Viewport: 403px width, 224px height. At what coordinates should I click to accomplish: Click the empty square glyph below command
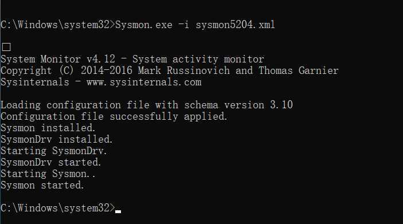6,47
